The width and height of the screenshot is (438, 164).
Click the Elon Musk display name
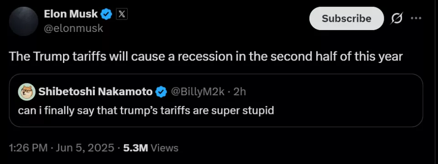point(71,14)
